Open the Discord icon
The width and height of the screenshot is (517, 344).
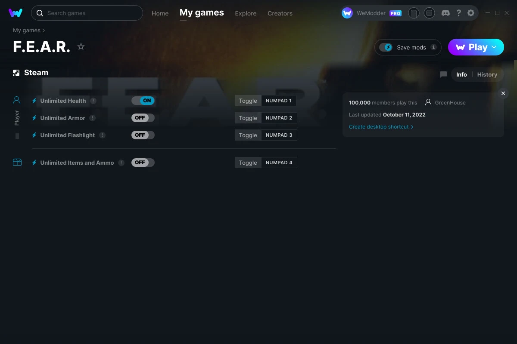(446, 13)
